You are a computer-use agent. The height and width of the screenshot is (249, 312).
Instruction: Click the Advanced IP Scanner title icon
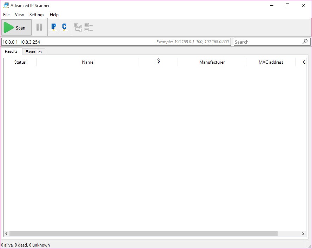click(6, 5)
